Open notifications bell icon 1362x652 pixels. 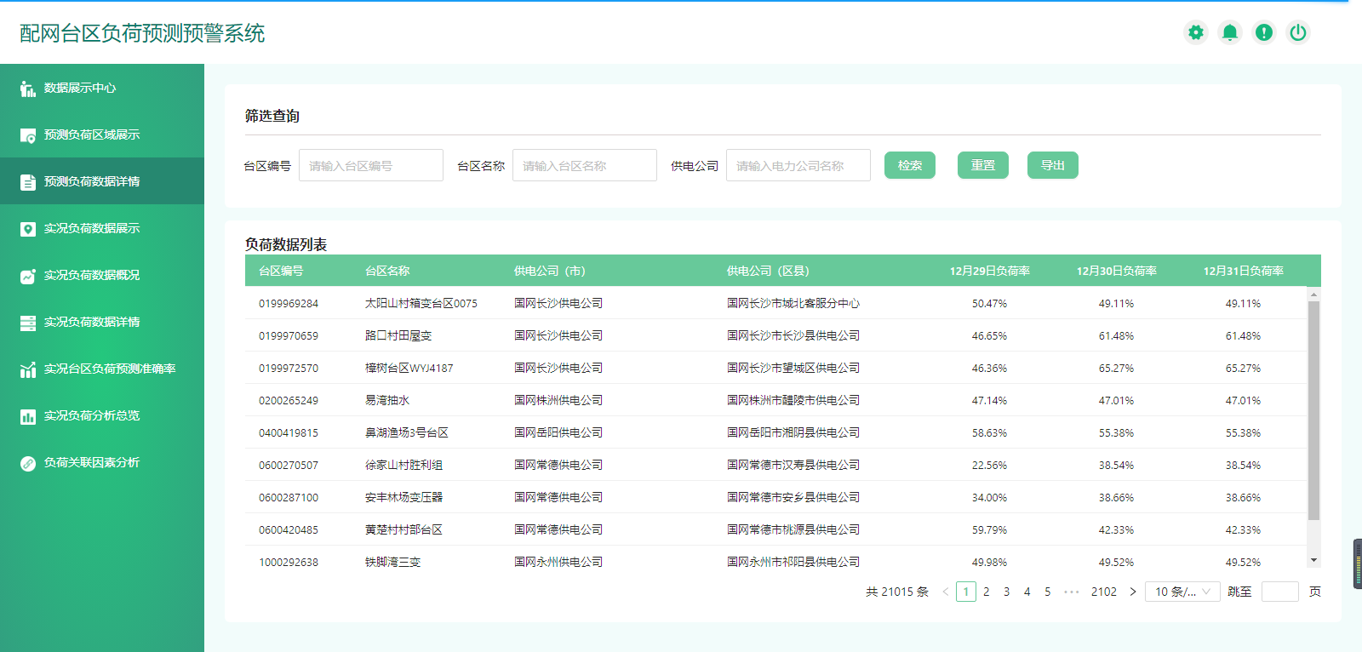click(x=1230, y=32)
